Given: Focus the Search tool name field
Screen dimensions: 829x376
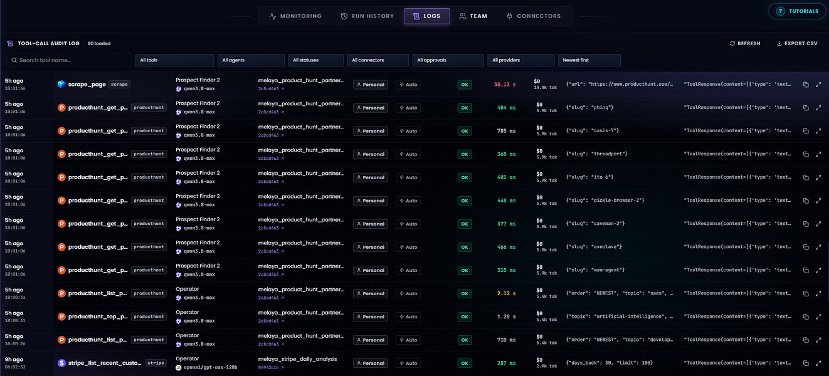Looking at the screenshot, I should click(69, 60).
